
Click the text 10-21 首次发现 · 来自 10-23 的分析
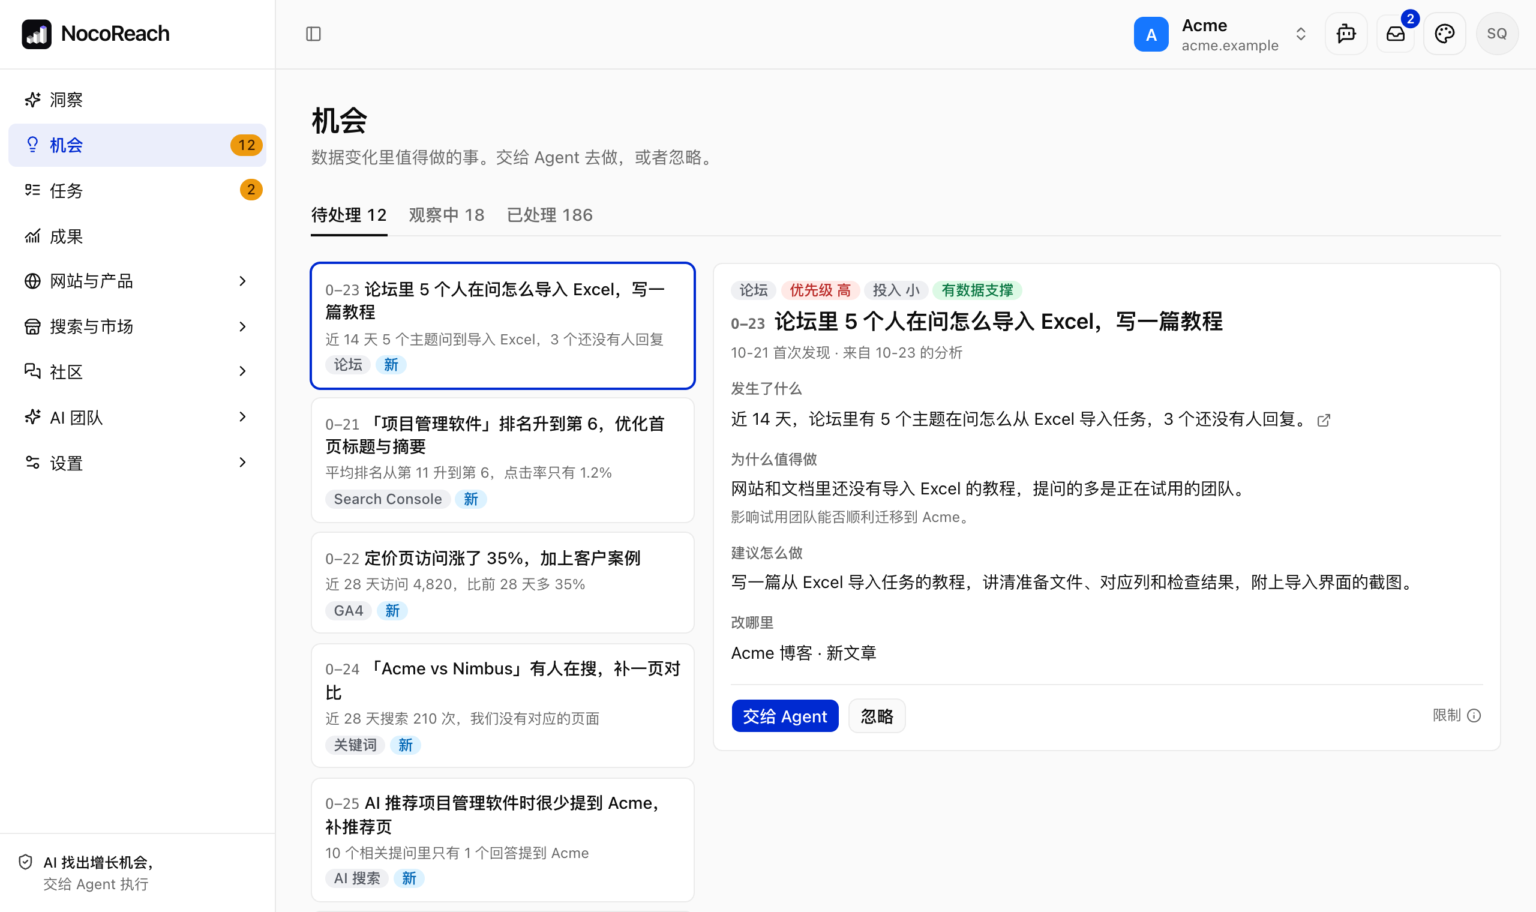click(846, 353)
